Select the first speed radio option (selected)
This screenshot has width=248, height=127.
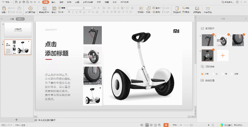point(202,73)
